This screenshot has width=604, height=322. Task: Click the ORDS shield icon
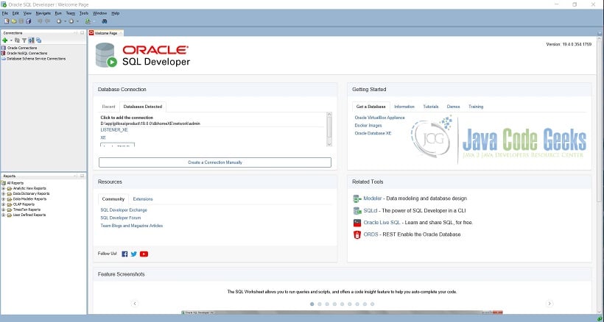357,235
